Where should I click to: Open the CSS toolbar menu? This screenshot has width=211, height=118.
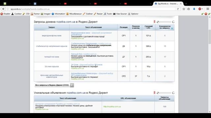(26, 14)
